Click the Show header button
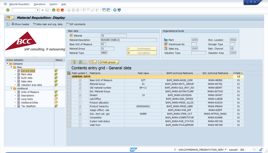This screenshot has height=153, width=268. [x=20, y=24]
